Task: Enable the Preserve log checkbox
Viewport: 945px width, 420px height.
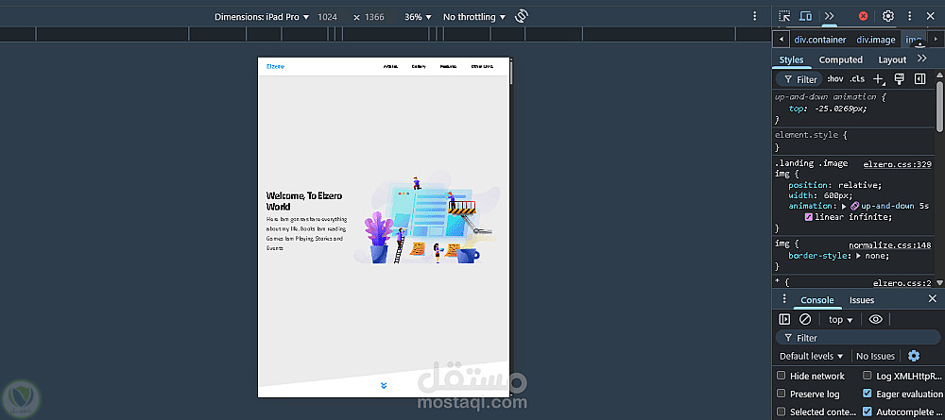Action: 782,394
